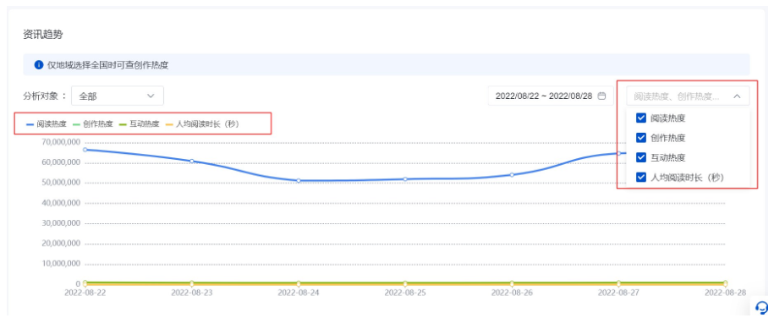Open the calendar icon in date range
Viewport: 774px width, 329px height.
pyautogui.click(x=601, y=96)
